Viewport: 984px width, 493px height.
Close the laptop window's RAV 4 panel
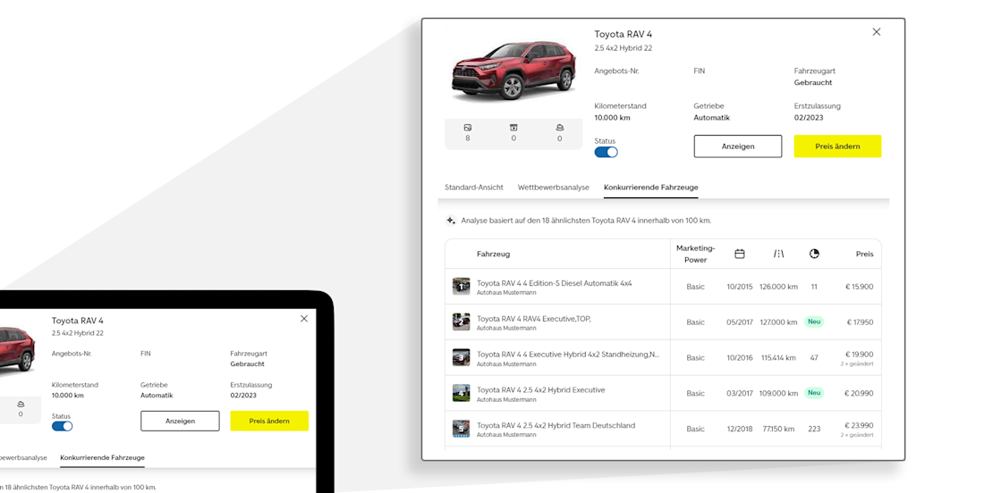point(304,319)
